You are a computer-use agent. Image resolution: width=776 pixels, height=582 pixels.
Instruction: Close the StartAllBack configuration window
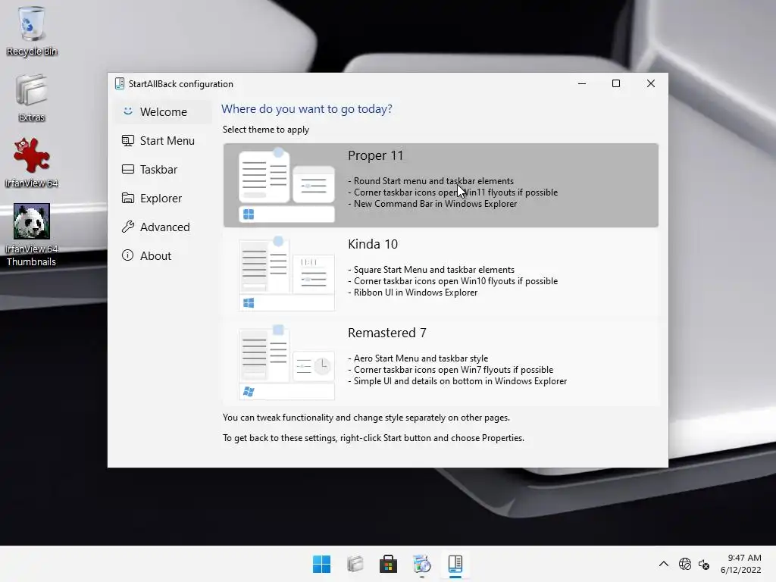click(x=651, y=83)
